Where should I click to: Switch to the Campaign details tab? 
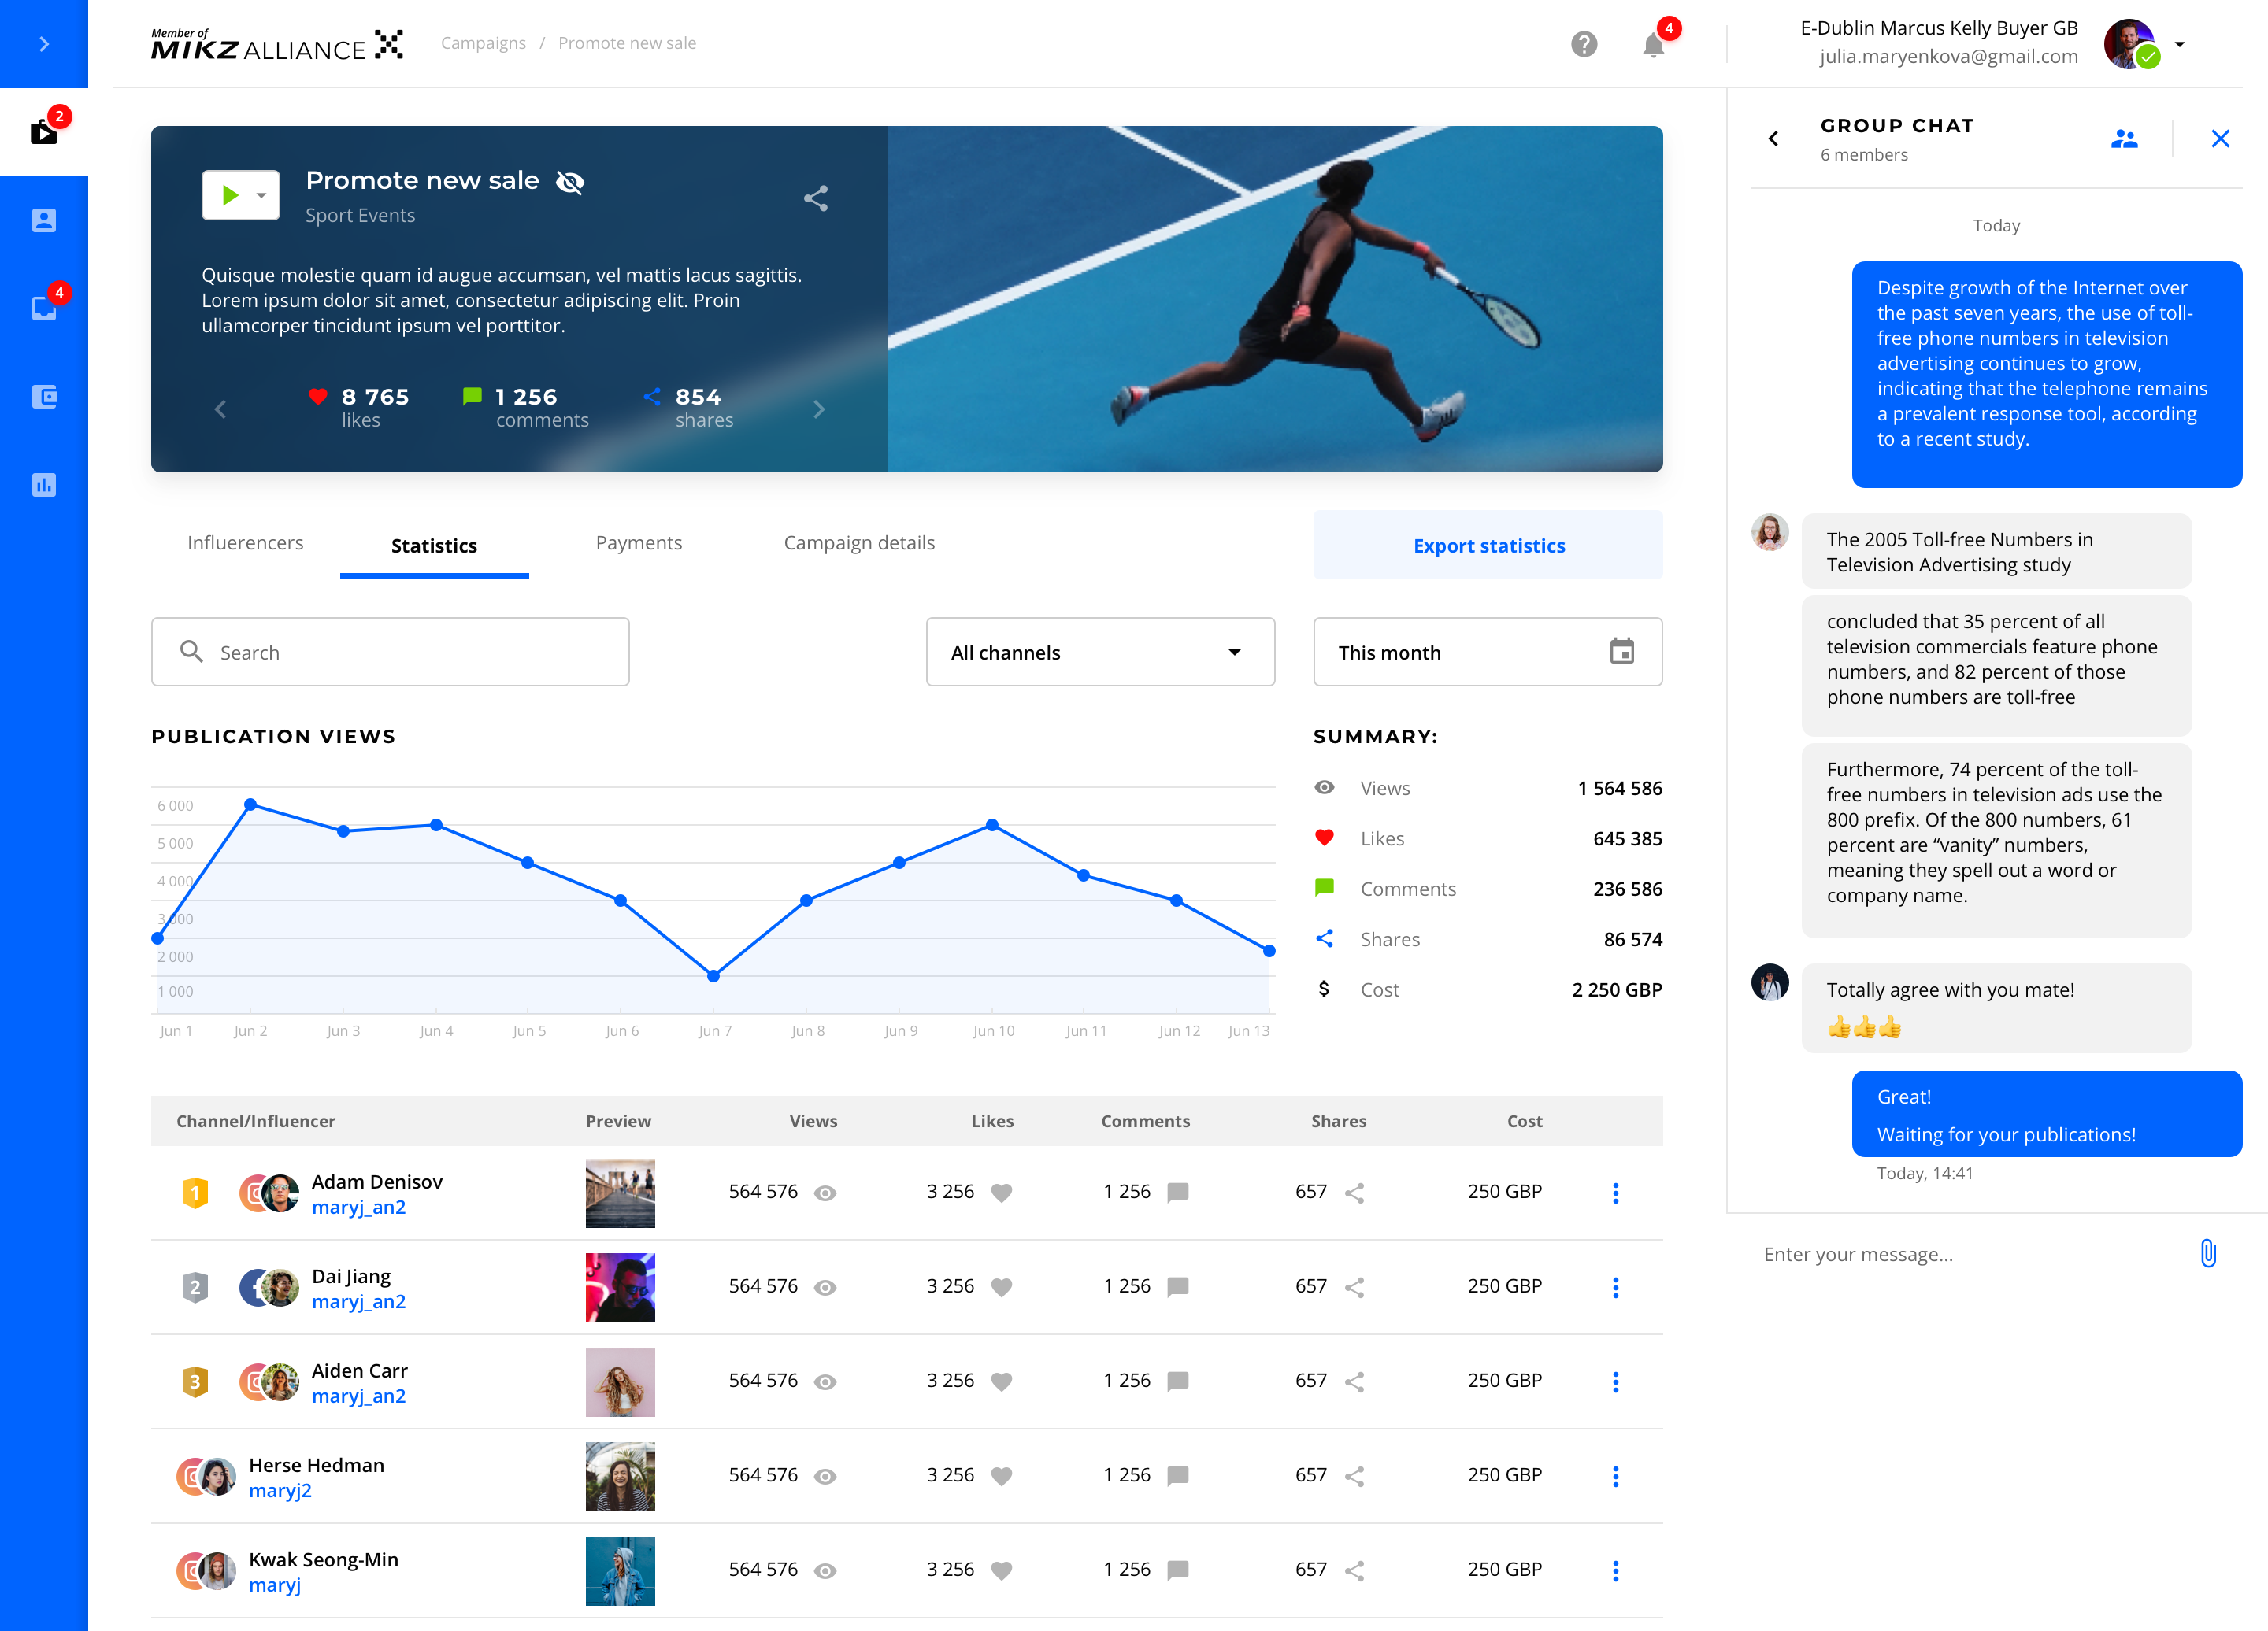859,542
